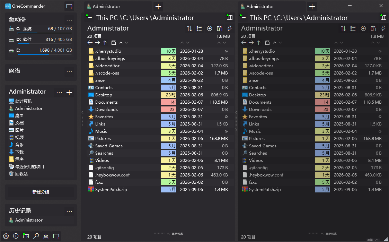Click the info icon in bottom bar
Viewport: 389px width, 242px height.
pyautogui.click(x=16, y=236)
